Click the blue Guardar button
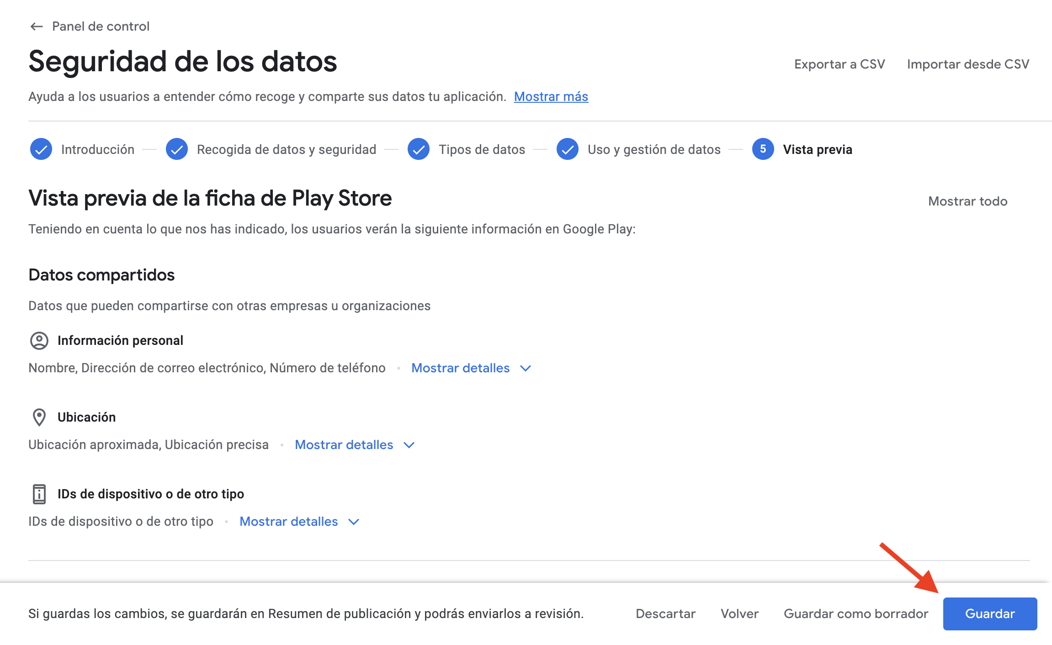 990,613
